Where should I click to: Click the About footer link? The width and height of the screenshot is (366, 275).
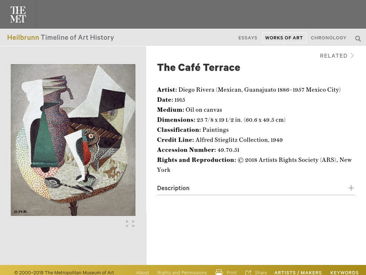[142, 272]
